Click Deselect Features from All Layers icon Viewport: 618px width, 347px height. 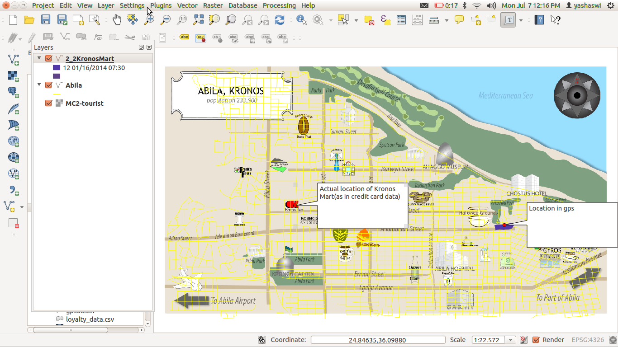[369, 20]
